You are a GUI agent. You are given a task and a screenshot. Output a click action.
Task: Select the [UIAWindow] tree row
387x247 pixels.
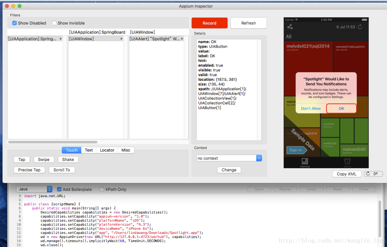pos(96,39)
